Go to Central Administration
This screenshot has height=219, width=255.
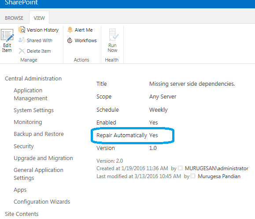33,79
